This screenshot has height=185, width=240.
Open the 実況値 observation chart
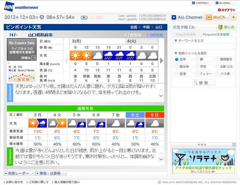pyautogui.click(x=22, y=78)
